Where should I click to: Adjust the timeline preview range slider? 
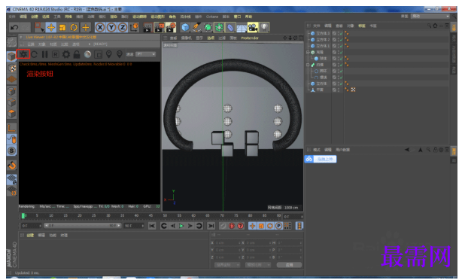click(83, 226)
